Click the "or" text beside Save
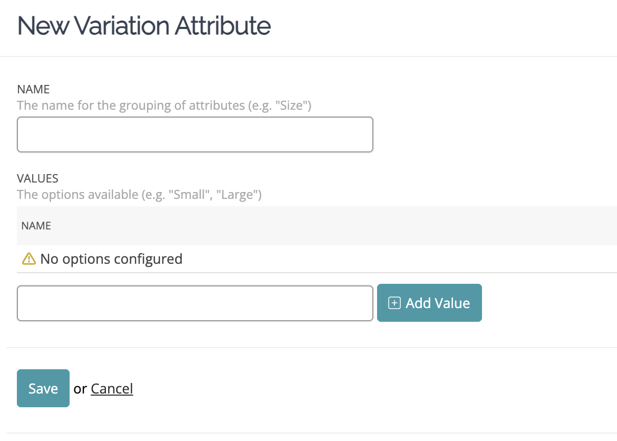 80,389
